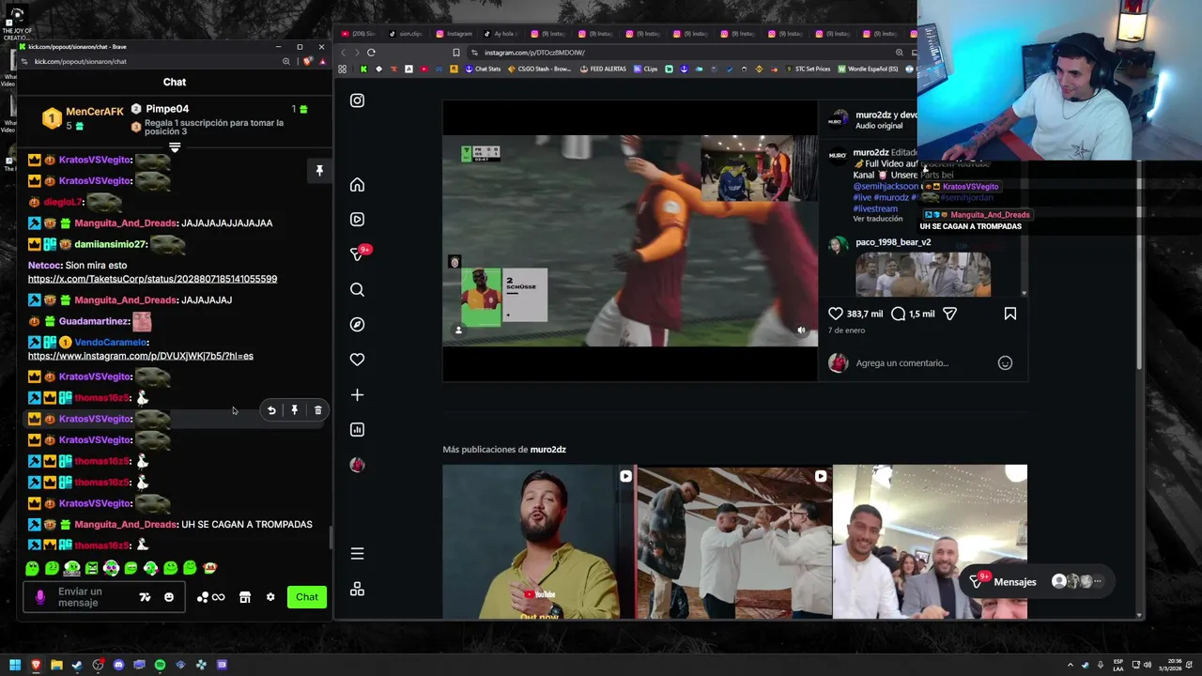This screenshot has height=676, width=1202.
Task: Click damiiansimio27 username in chat
Action: 111,244
